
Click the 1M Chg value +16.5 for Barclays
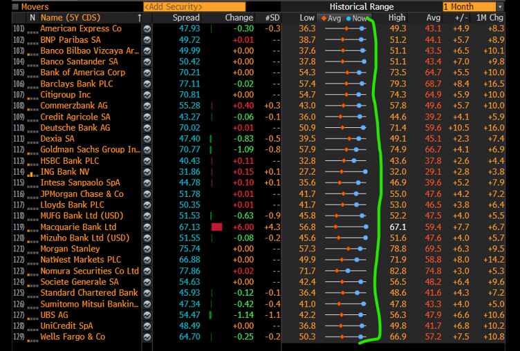pyautogui.click(x=494, y=84)
